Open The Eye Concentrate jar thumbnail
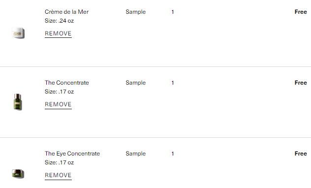 point(18,174)
